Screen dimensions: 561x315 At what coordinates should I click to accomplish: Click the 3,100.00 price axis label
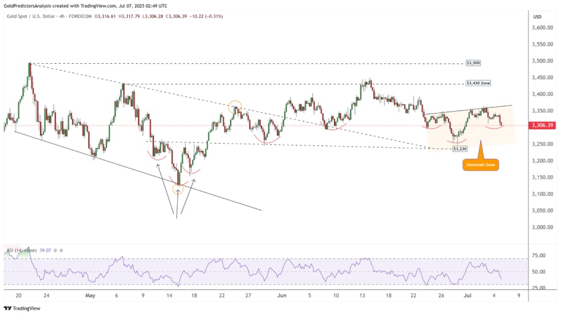click(x=543, y=194)
